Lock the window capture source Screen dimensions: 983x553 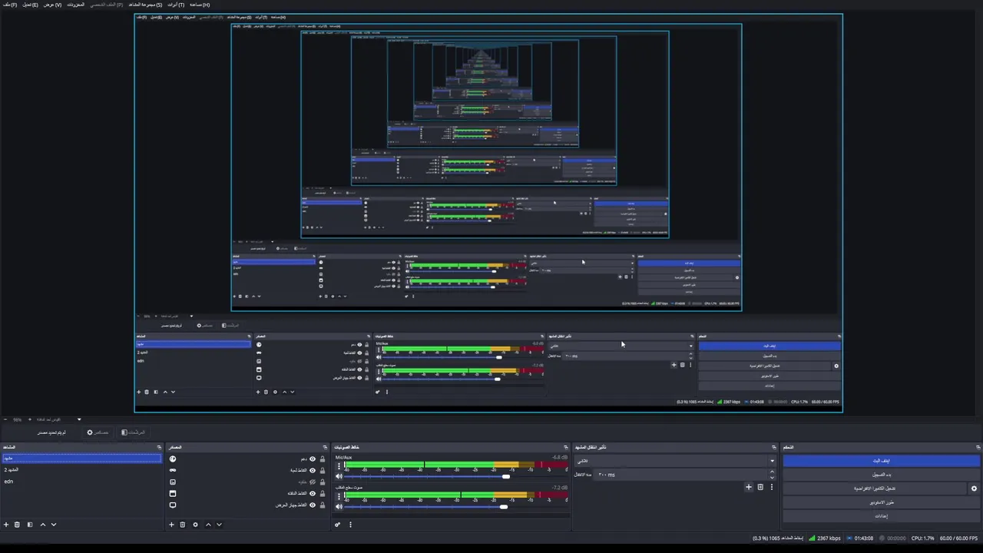pyautogui.click(x=323, y=493)
